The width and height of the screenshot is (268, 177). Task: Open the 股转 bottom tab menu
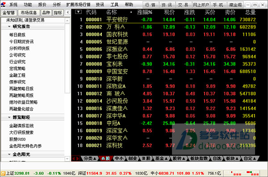coord(179,159)
